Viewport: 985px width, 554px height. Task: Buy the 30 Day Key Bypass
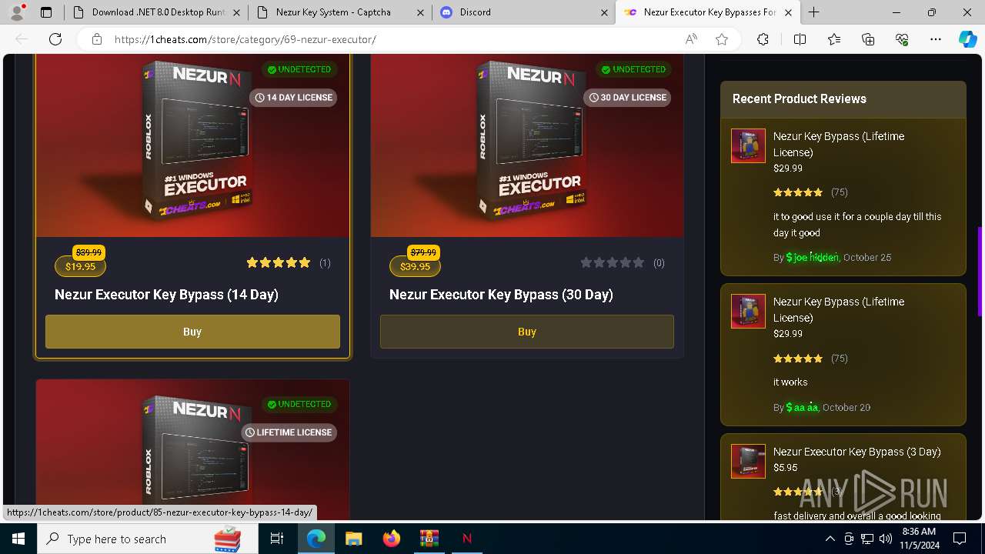click(x=527, y=332)
